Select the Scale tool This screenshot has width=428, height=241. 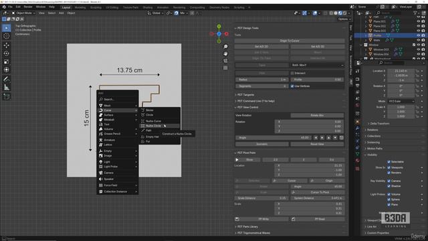[7, 62]
